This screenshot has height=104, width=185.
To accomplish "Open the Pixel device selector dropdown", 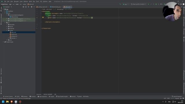I will click(x=138, y=4).
